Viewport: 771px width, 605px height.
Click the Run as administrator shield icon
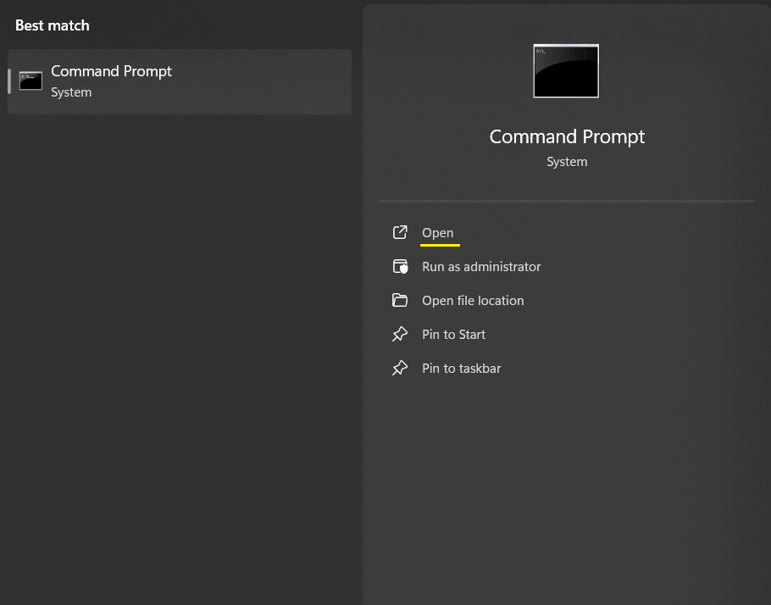[400, 266]
